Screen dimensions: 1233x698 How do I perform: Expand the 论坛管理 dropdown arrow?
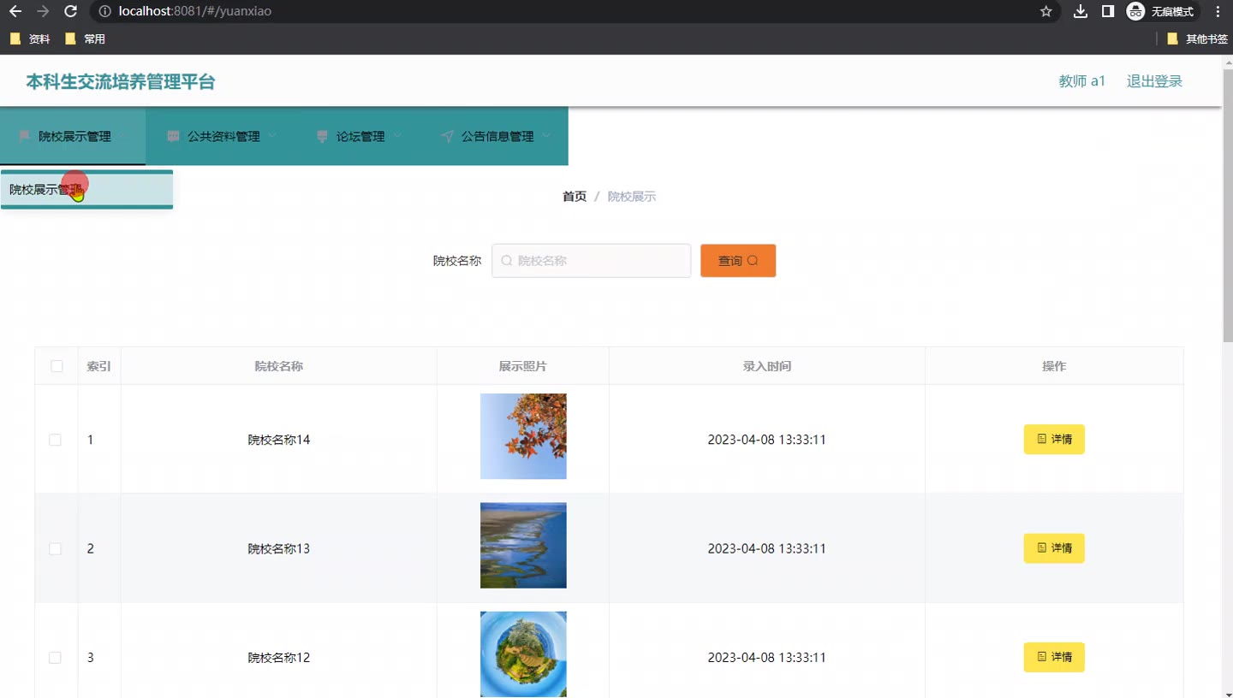[x=397, y=135]
